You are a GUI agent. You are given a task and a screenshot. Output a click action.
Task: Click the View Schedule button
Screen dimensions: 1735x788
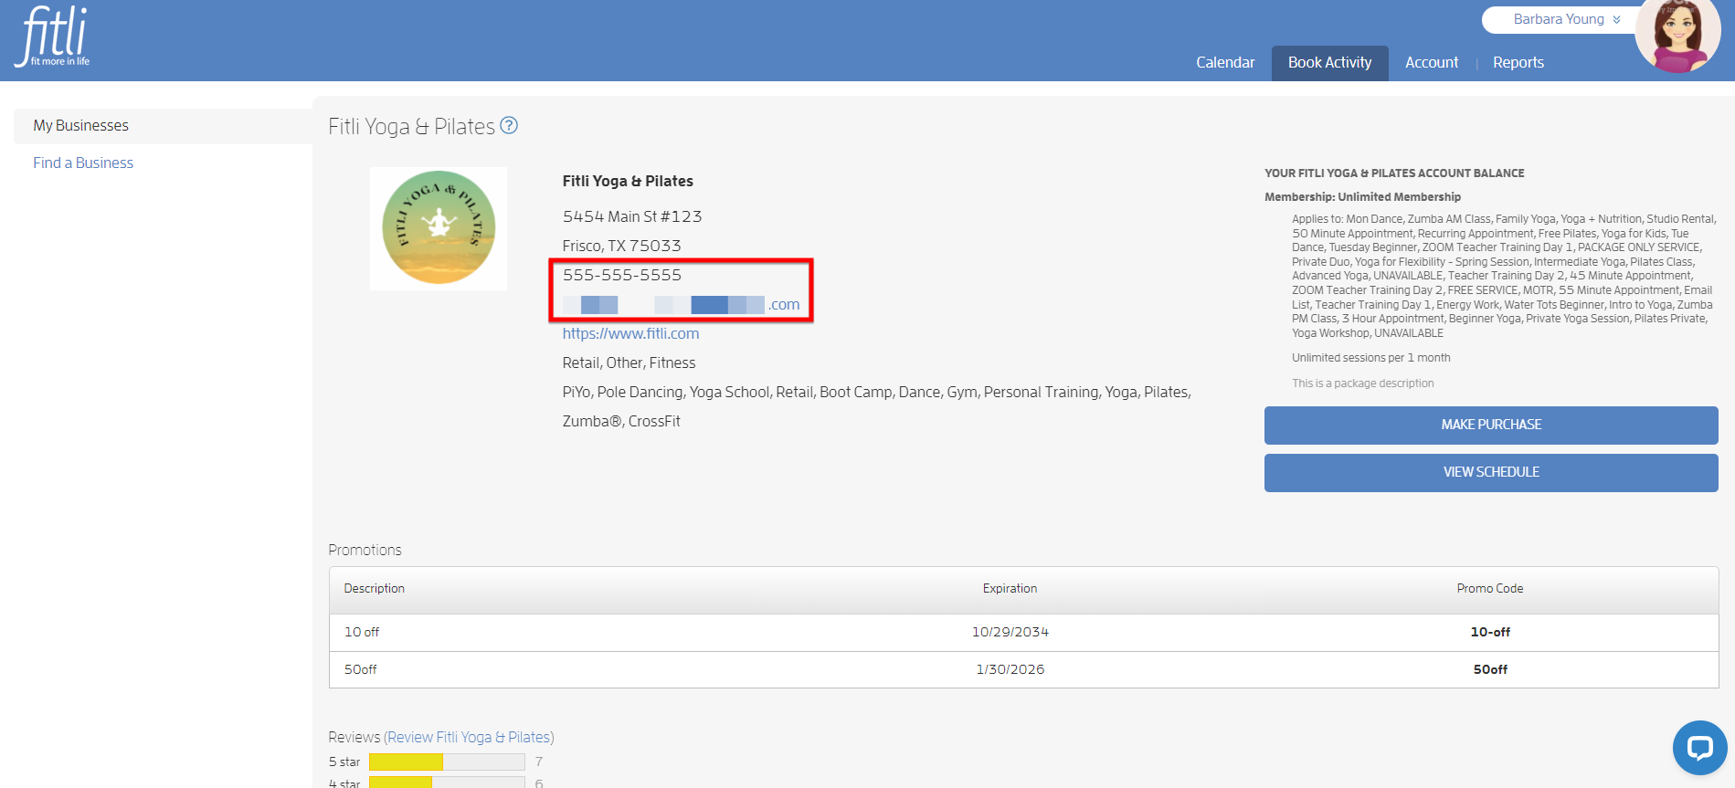[x=1491, y=472]
